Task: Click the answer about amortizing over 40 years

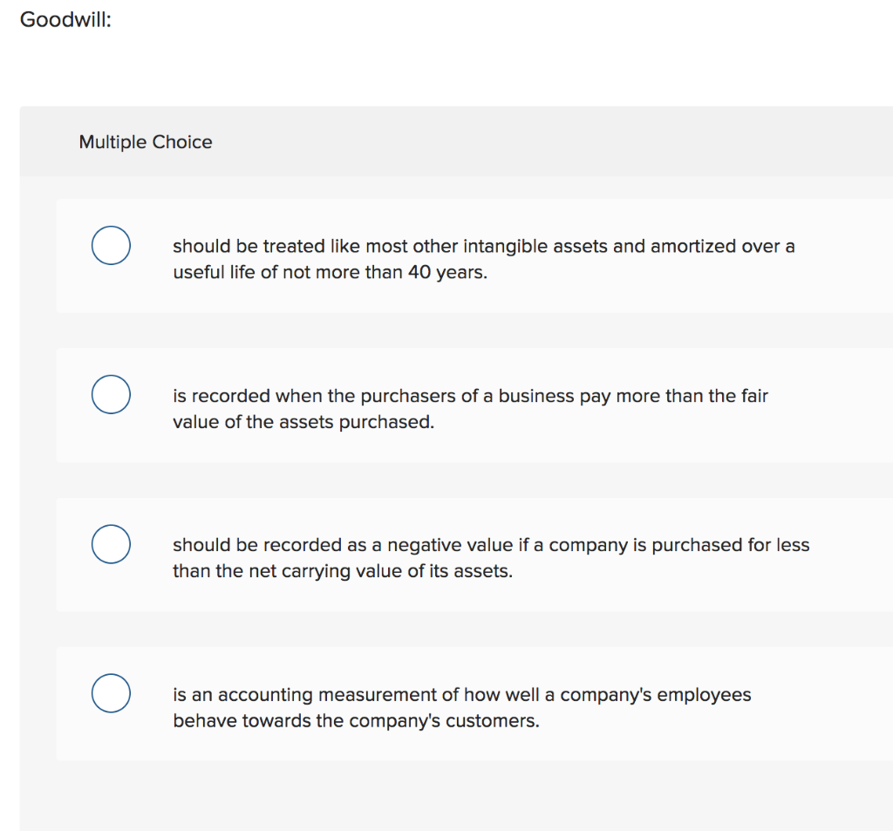Action: [x=483, y=258]
